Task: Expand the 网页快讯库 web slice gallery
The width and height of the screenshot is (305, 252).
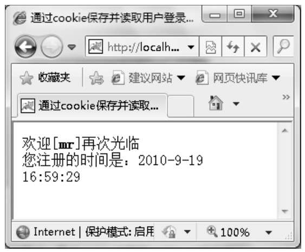Action: point(238,78)
